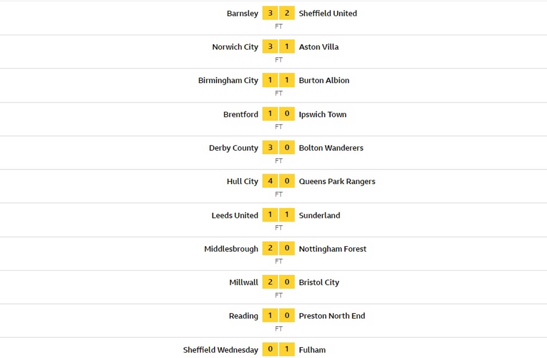Select Norwich City team name
The image size is (547, 358).
click(235, 47)
